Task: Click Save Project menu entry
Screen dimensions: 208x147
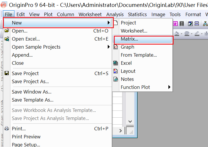Action: pos(58,73)
